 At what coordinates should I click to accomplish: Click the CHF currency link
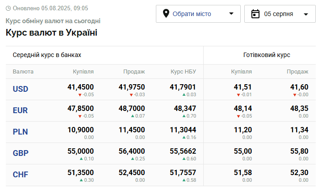pyautogui.click(x=21, y=175)
